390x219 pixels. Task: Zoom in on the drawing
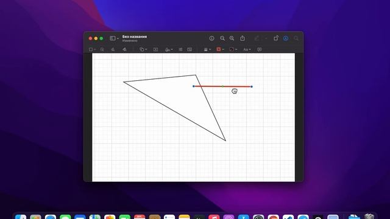point(232,38)
